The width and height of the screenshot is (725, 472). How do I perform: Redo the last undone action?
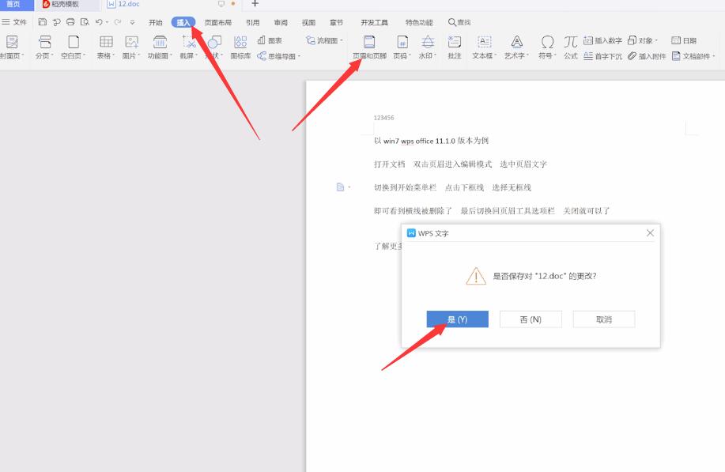(x=118, y=21)
